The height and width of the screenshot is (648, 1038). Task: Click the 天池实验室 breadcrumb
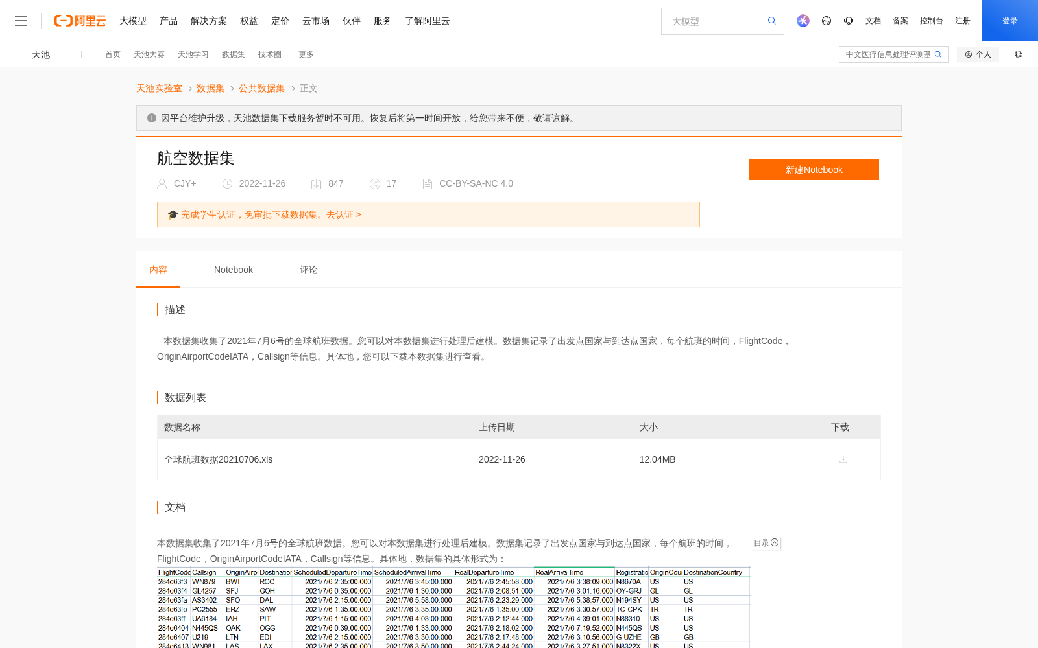coord(159,88)
